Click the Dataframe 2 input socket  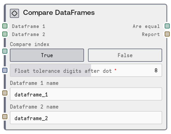pos(5,34)
